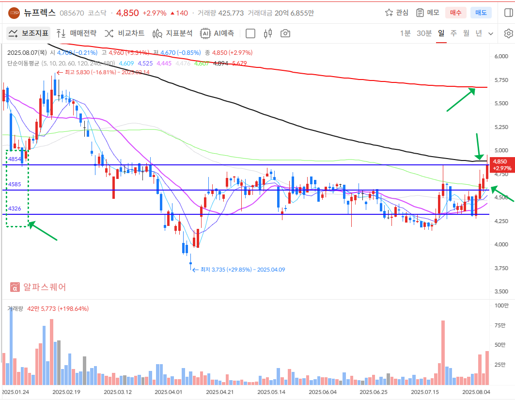This screenshot has height=401, width=515.
Task: Open chart settings gear icon
Action: (x=508, y=33)
